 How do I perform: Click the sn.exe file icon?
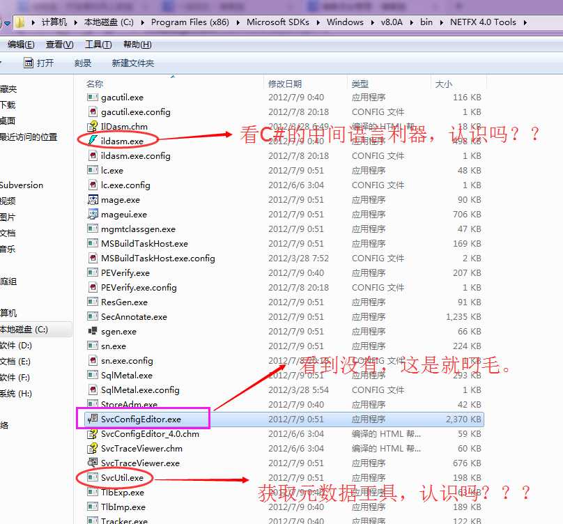click(x=93, y=346)
